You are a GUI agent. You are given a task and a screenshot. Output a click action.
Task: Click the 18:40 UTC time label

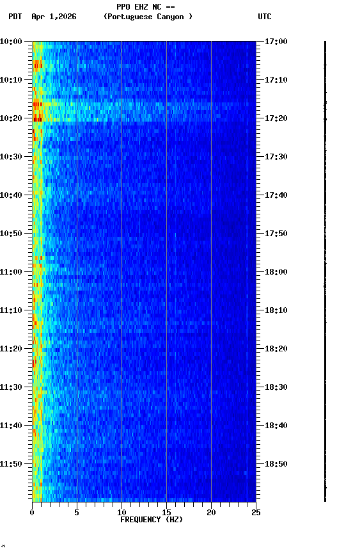(x=276, y=426)
